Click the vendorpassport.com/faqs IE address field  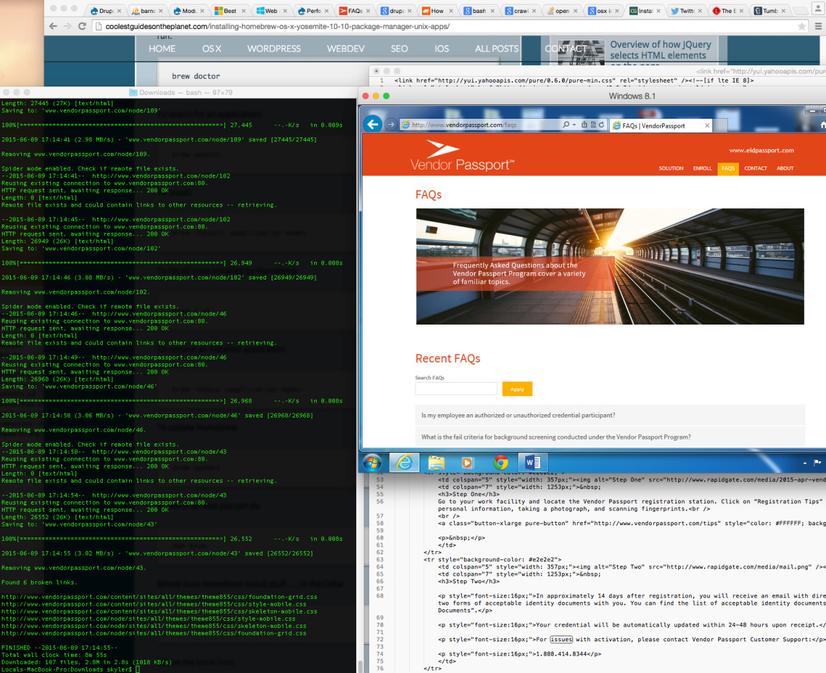pyautogui.click(x=480, y=125)
